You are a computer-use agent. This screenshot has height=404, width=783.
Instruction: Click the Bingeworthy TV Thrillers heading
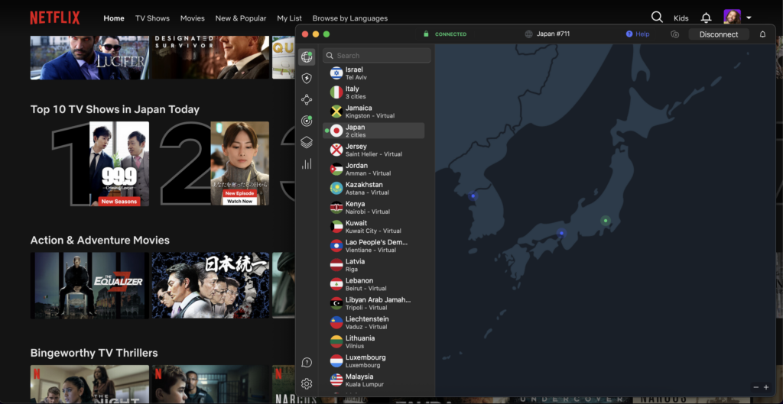point(94,353)
